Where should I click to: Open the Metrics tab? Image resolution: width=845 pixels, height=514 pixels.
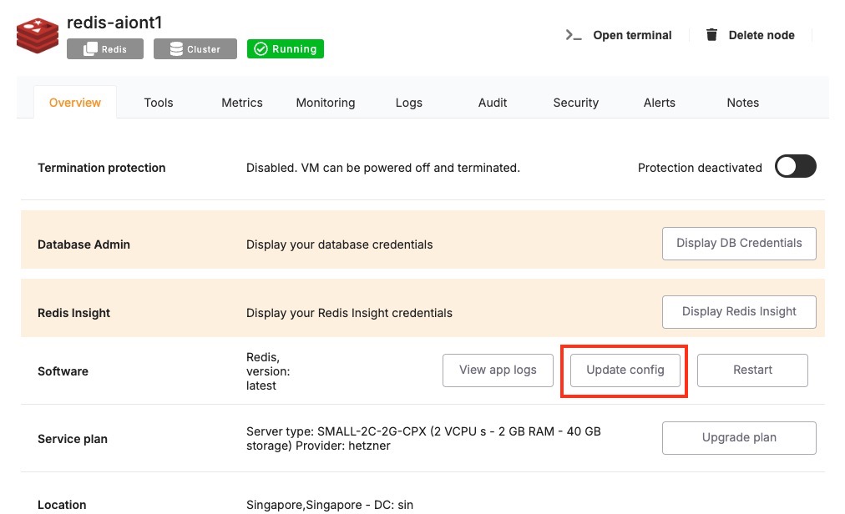pyautogui.click(x=242, y=103)
